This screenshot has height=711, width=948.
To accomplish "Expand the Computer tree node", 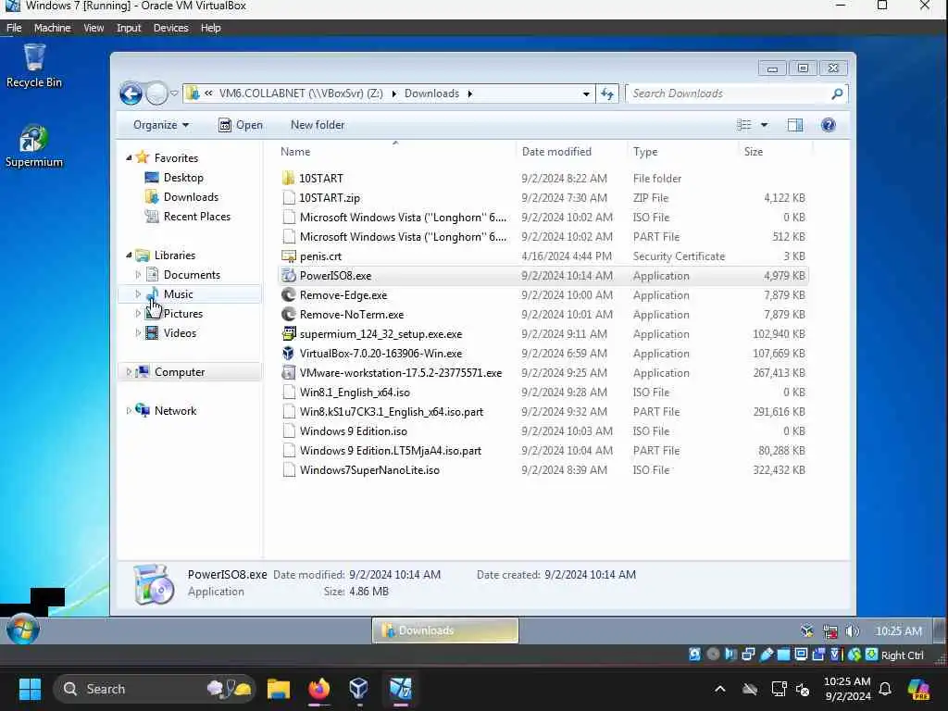I will (x=128, y=372).
